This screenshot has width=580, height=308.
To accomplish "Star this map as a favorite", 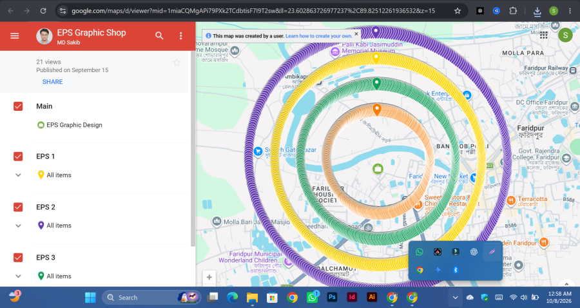I will click(x=177, y=63).
